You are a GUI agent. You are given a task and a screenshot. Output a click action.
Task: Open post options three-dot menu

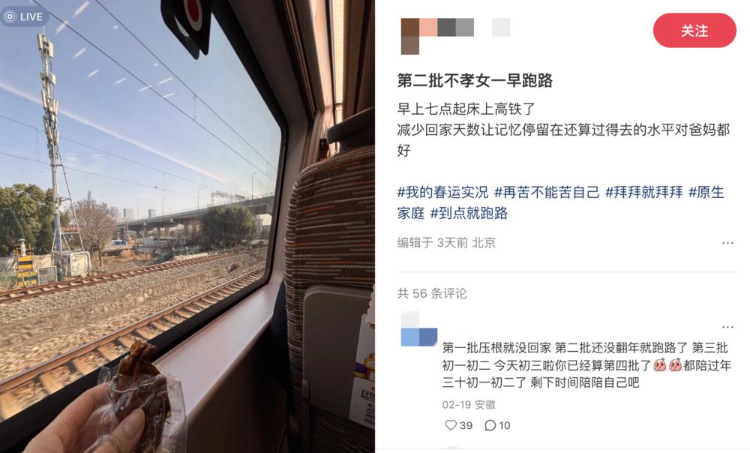(x=727, y=243)
